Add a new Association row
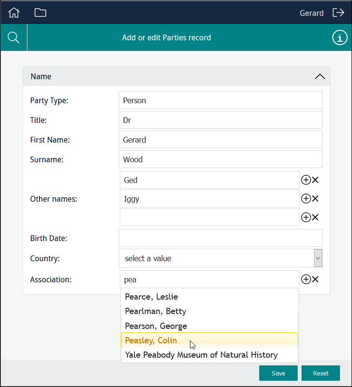 tap(306, 279)
